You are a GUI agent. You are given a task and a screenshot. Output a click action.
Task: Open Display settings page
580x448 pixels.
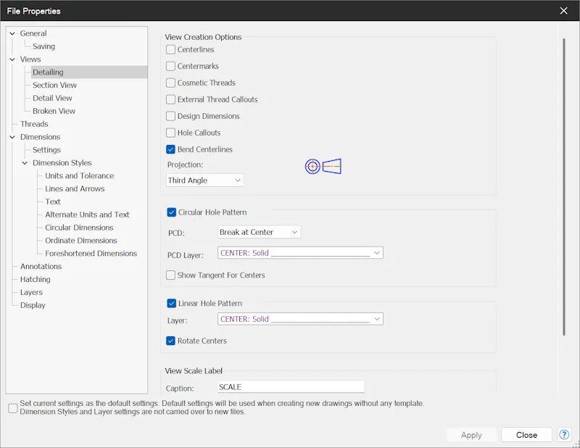pos(33,305)
